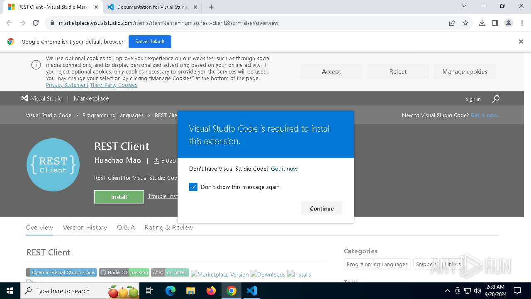Open Task View on the taskbar
The image size is (531, 299).
(149, 291)
